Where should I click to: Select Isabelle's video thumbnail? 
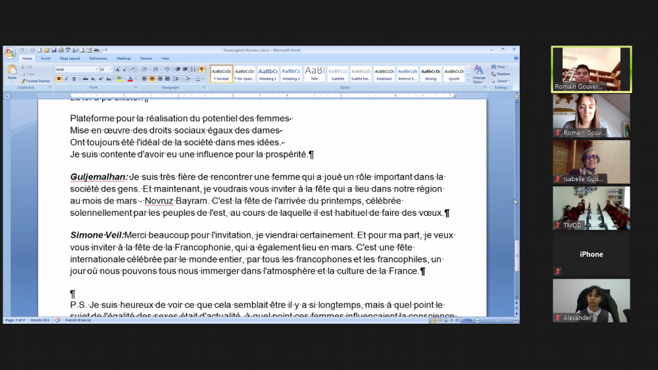click(x=591, y=162)
